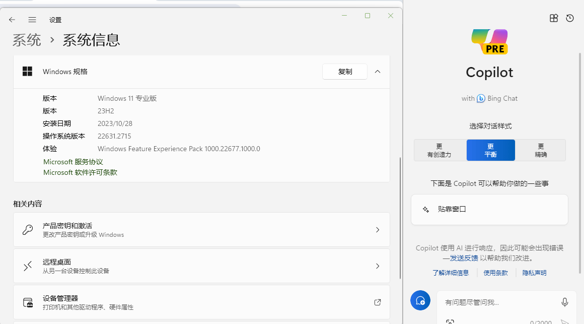Click the Settings page vertical scrollbar

point(400,218)
